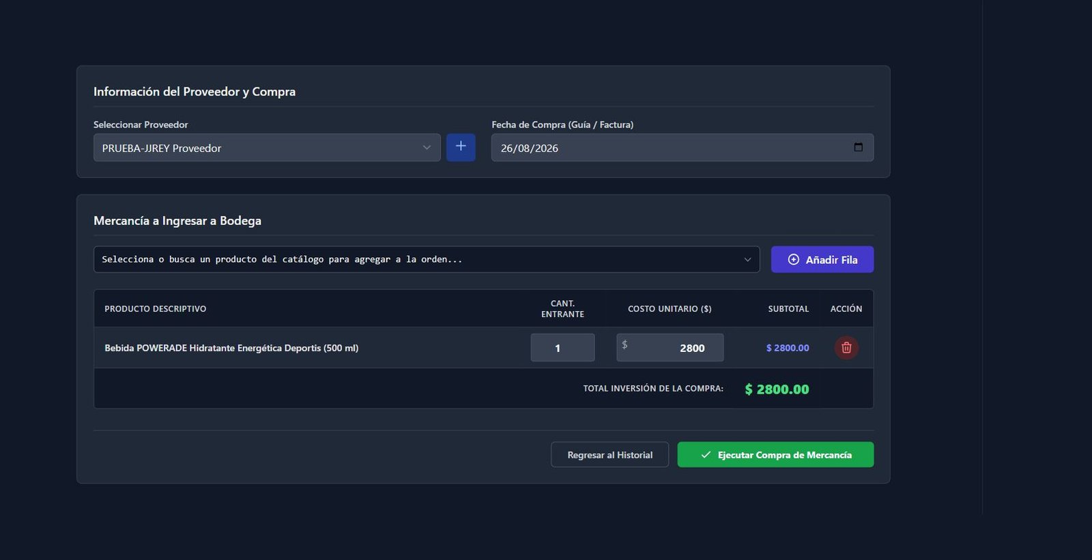
Task: Click the CANT. ENTRANTE column header
Action: click(562, 309)
